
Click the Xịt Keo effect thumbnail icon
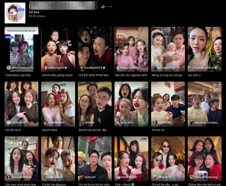[x=15, y=13]
